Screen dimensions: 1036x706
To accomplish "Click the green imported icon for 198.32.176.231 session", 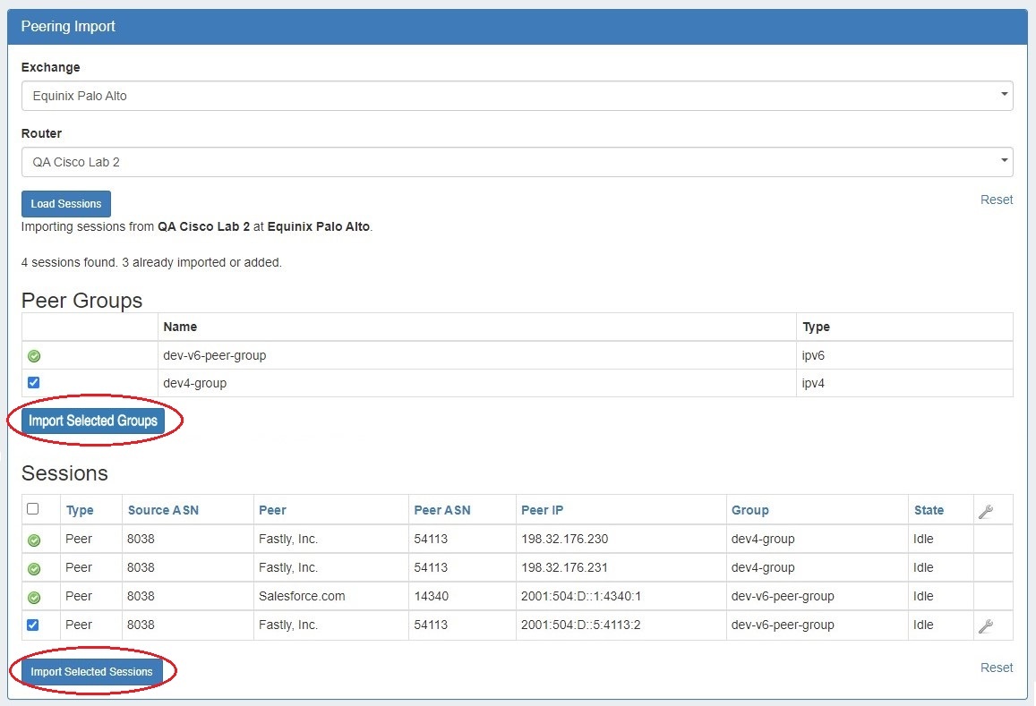I will click(34, 569).
